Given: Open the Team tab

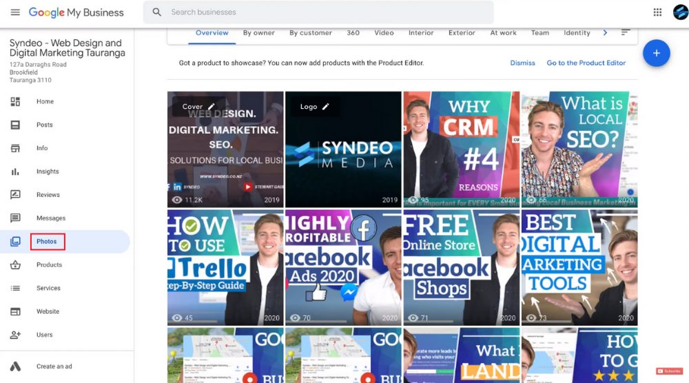Looking at the screenshot, I should pyautogui.click(x=540, y=32).
